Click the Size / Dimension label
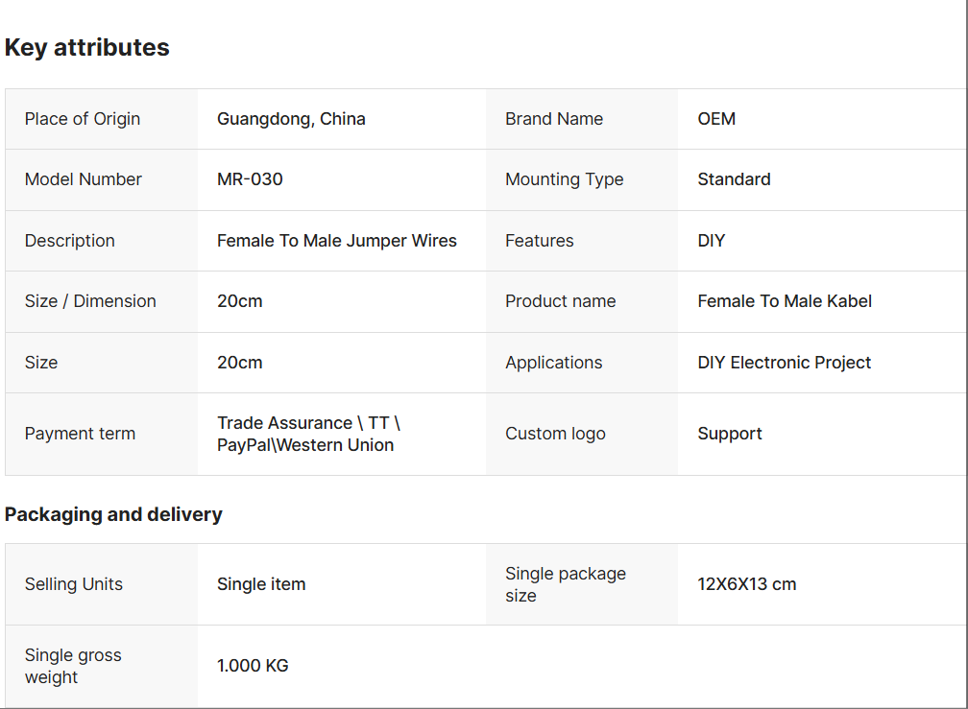This screenshot has height=709, width=968. [x=90, y=301]
